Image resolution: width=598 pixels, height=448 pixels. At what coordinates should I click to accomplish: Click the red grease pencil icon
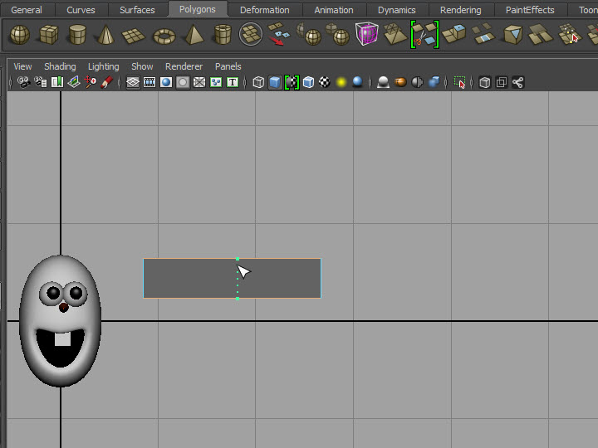pyautogui.click(x=106, y=82)
